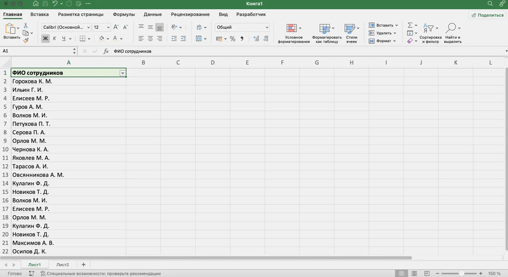Image resolution: width=508 pixels, height=277 pixels.
Task: Toggle italic formatting button
Action: pyautogui.click(x=54, y=39)
